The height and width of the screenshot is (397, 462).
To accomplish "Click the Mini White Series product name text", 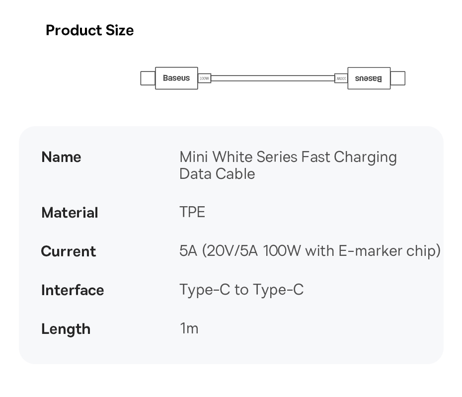I will pos(288,158).
